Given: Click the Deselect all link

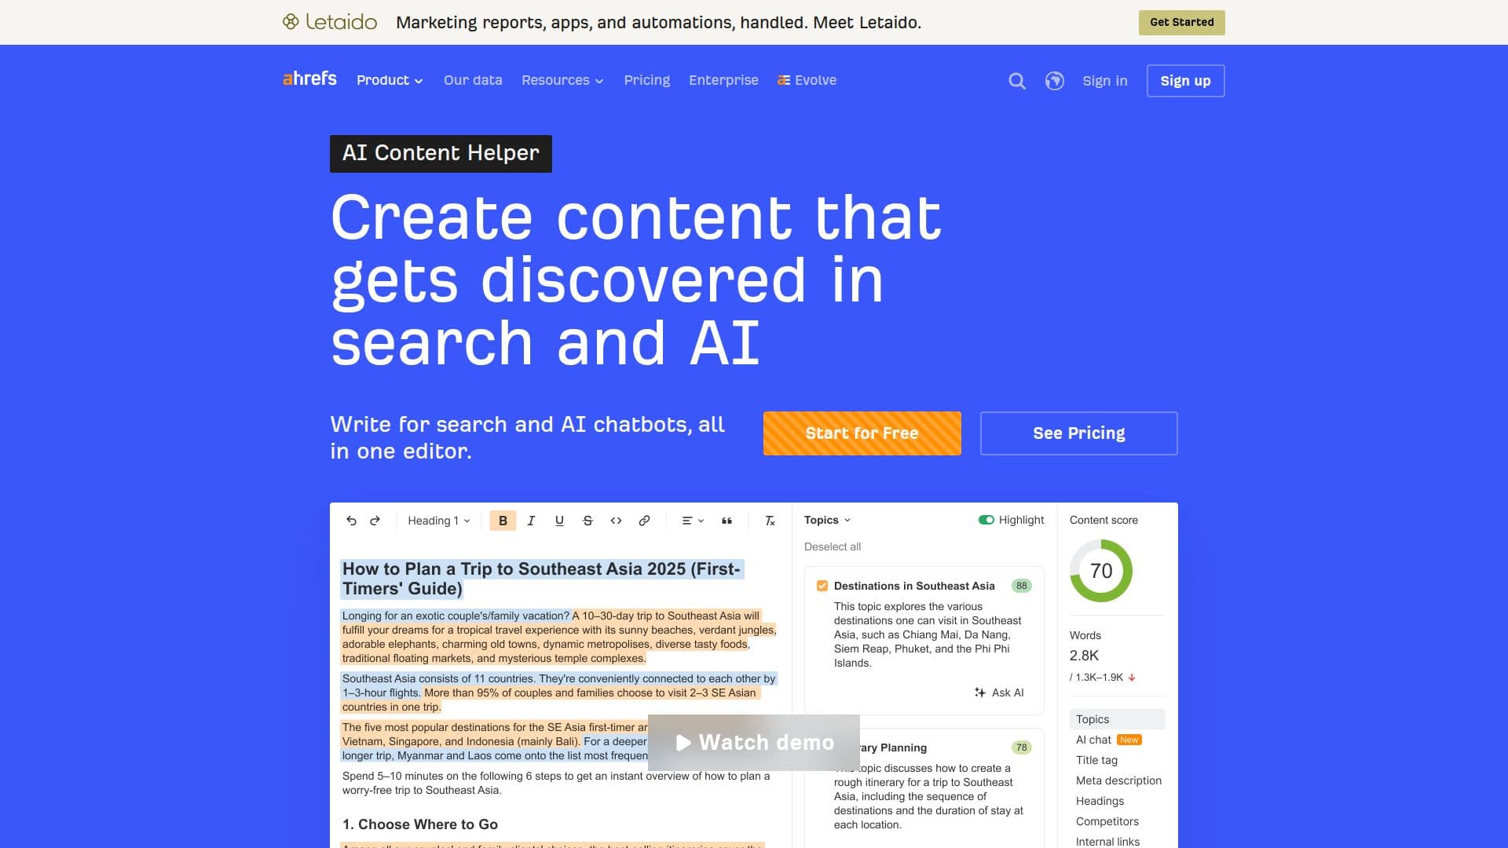Looking at the screenshot, I should [x=833, y=546].
